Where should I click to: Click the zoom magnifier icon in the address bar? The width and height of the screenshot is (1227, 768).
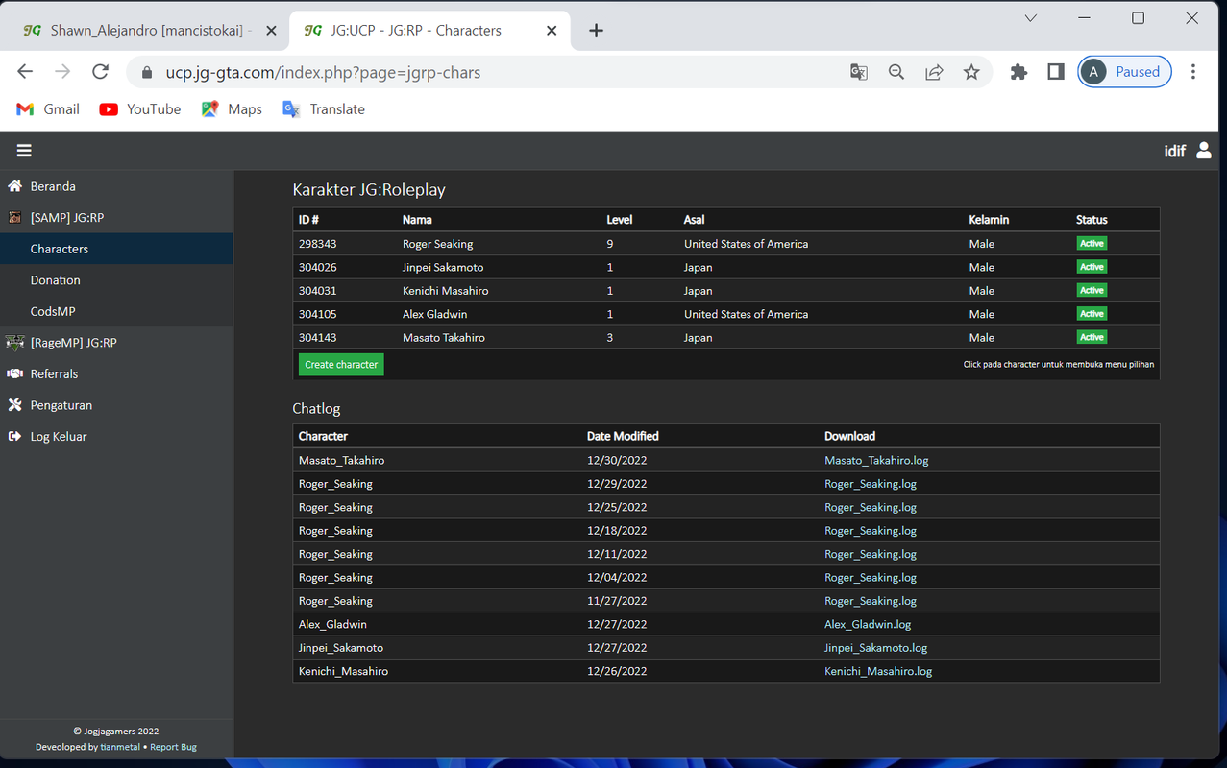[896, 72]
